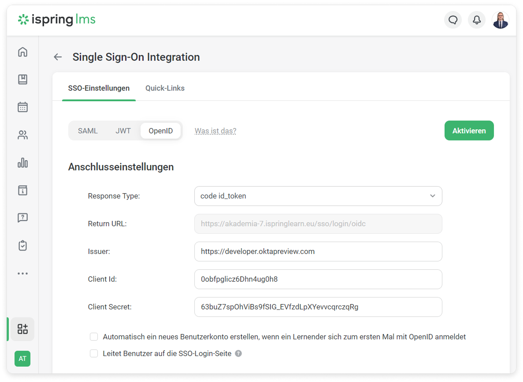Open the 'Was ist das?' link

click(215, 131)
